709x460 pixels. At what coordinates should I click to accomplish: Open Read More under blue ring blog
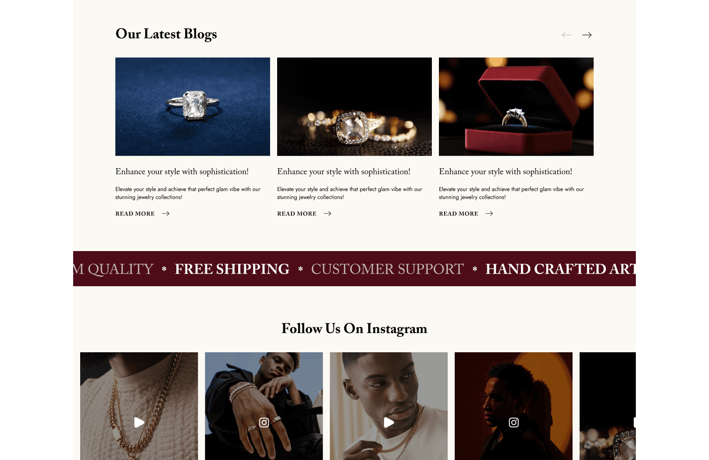coord(135,214)
